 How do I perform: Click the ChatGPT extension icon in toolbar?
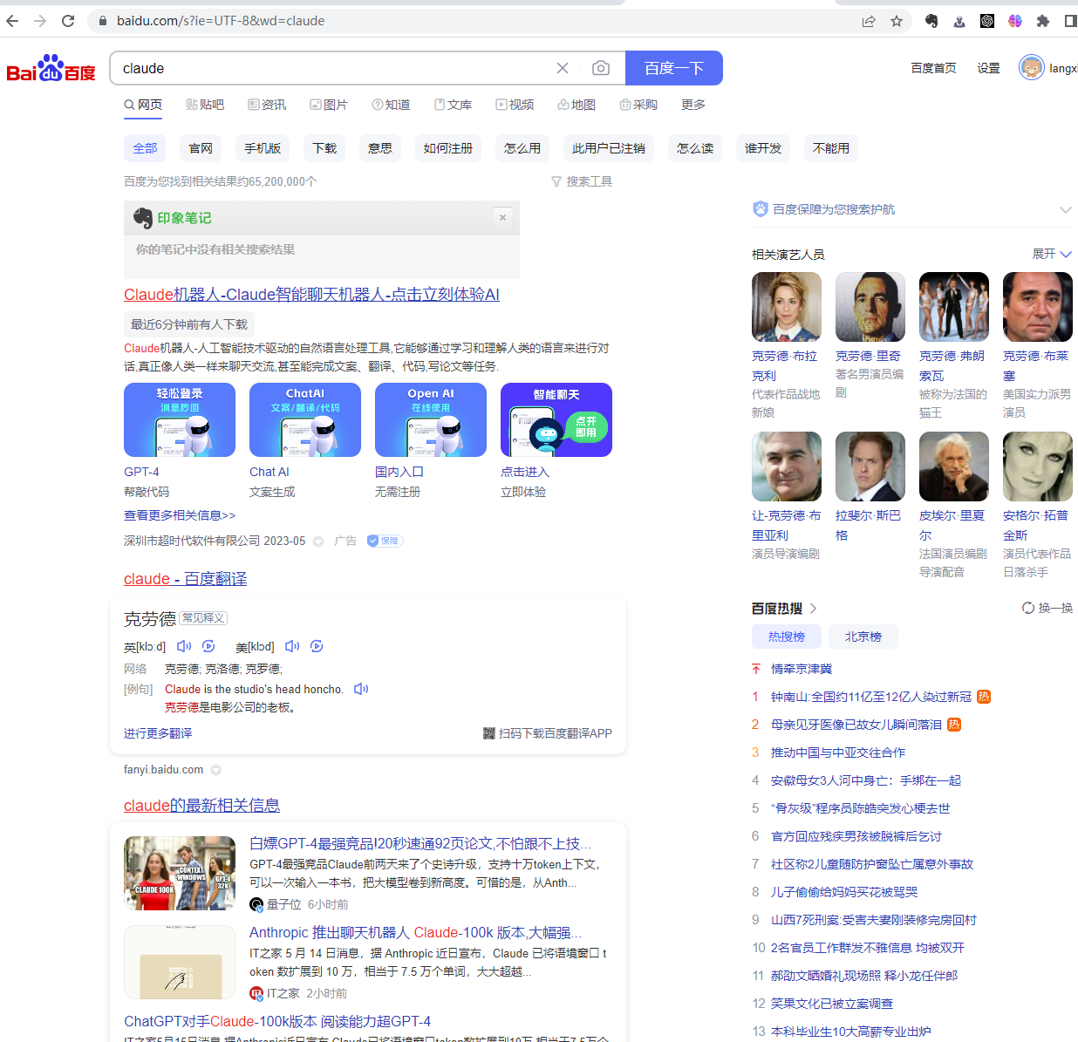click(x=987, y=21)
